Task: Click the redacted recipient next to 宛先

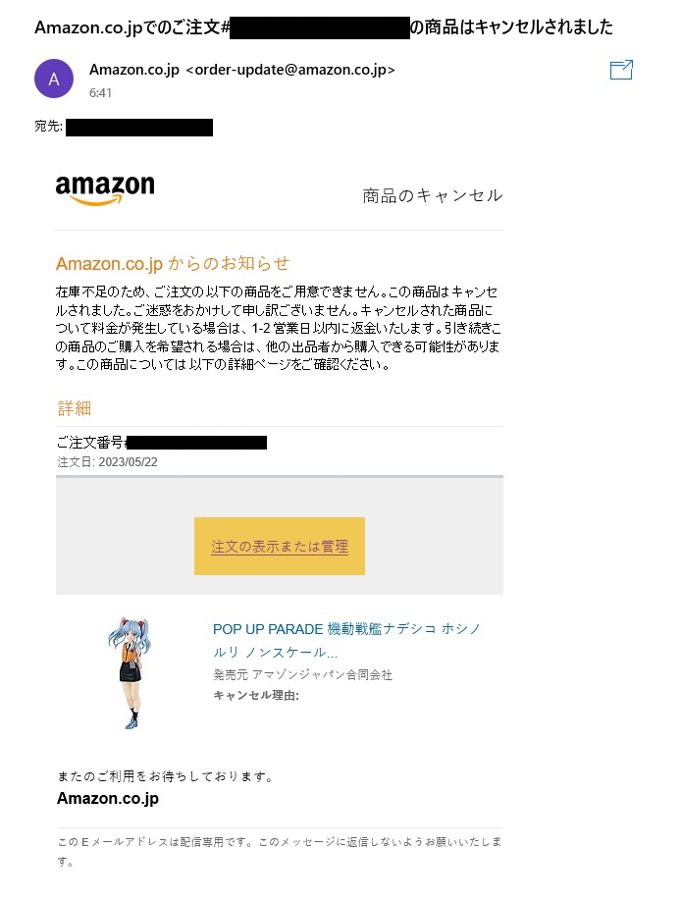Action: (139, 128)
